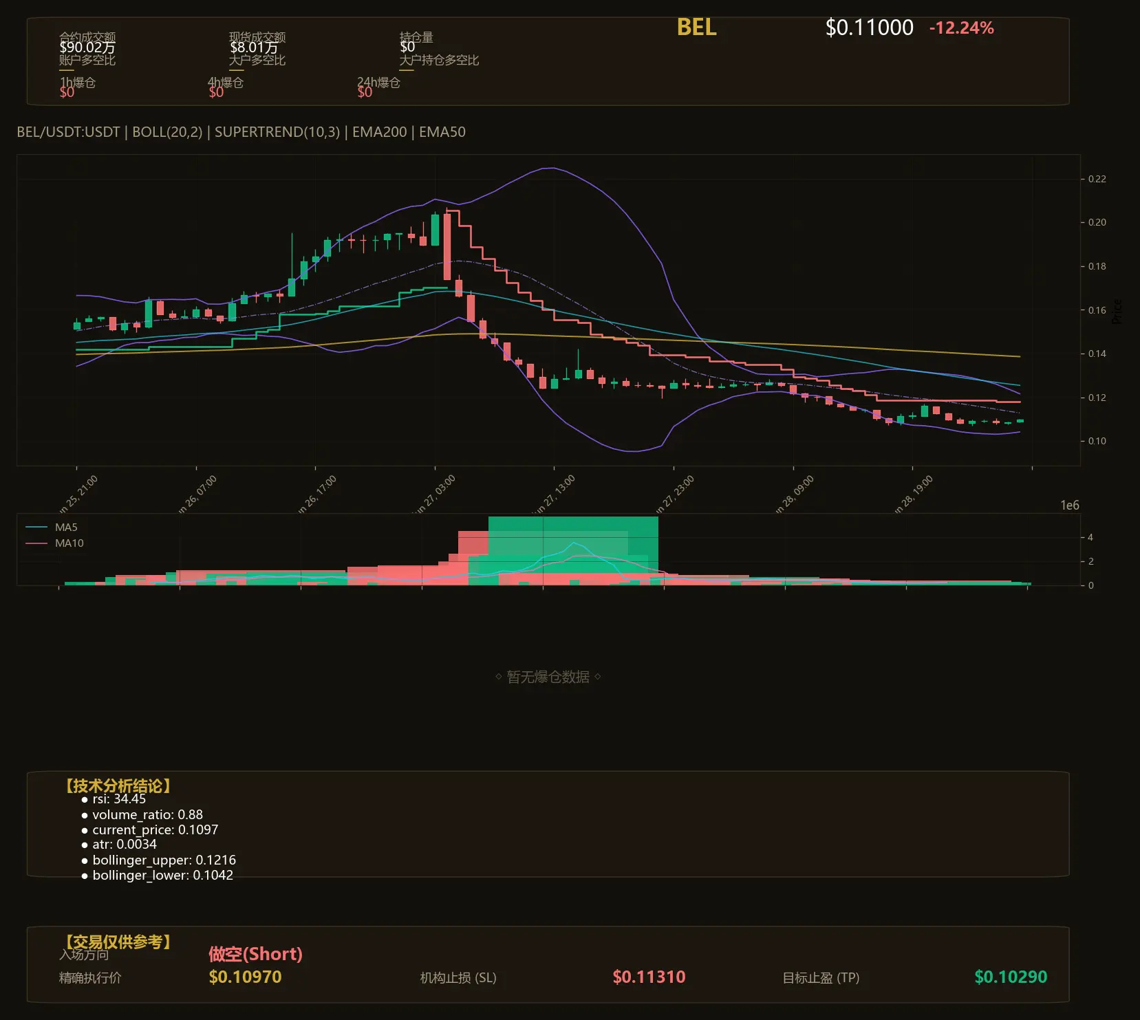Click the 大户持仓多空比 label
The height and width of the screenshot is (1020, 1140).
(439, 60)
